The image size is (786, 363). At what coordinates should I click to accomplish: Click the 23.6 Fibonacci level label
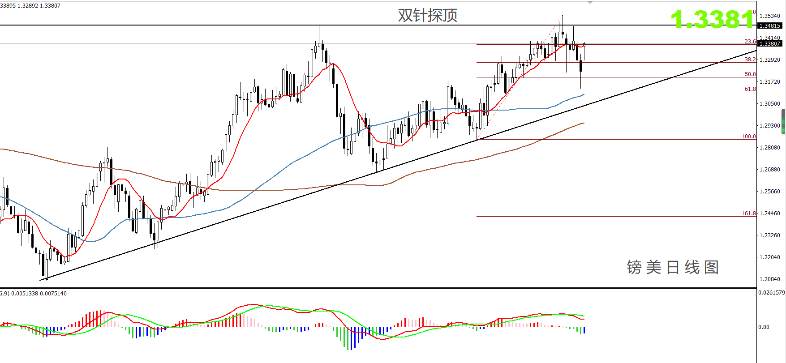(750, 42)
